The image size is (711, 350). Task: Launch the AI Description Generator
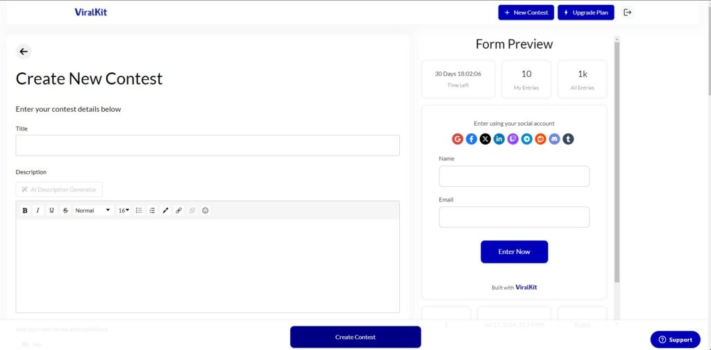(x=59, y=190)
